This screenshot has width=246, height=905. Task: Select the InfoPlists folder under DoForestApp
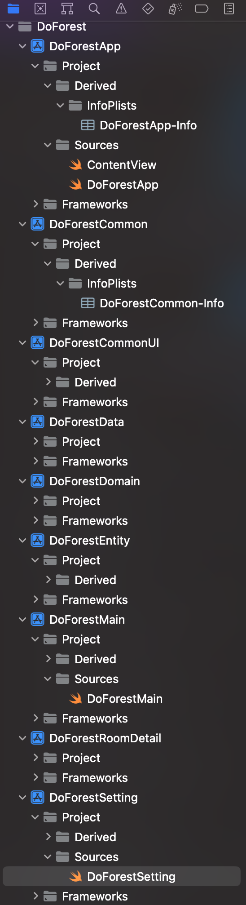pos(123,106)
